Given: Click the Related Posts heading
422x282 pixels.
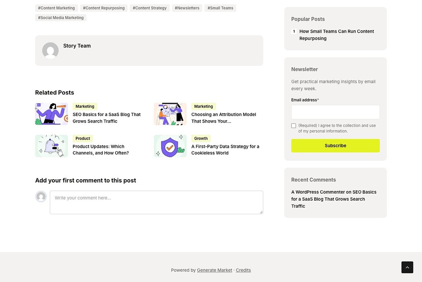Looking at the screenshot, I should pos(55,92).
